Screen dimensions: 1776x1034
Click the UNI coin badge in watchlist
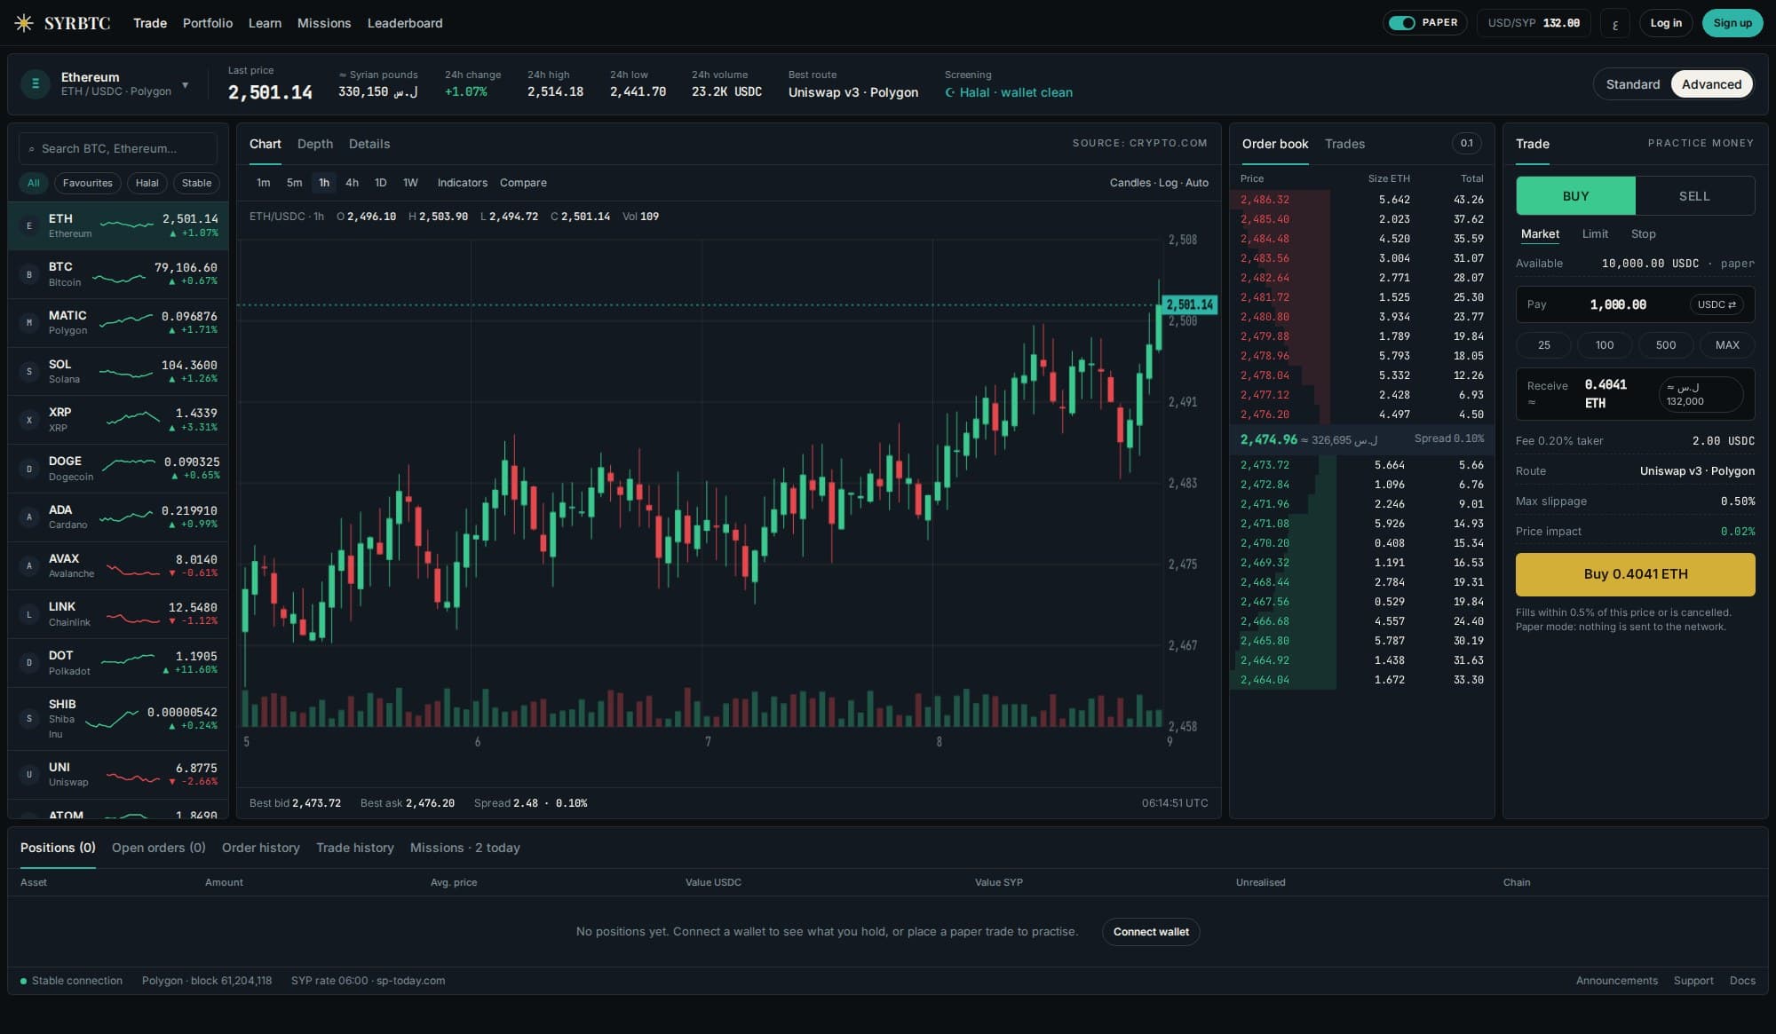(x=29, y=774)
